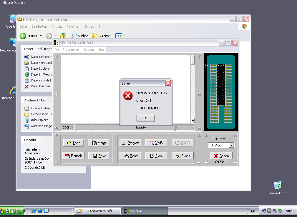This screenshot has height=217, width=297.
Task: Open Eigene Dateien under Andere Orte
Action: [x=38, y=108]
